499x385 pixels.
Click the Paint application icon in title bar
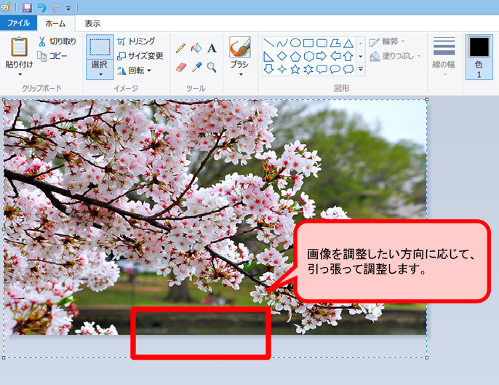(x=6, y=7)
